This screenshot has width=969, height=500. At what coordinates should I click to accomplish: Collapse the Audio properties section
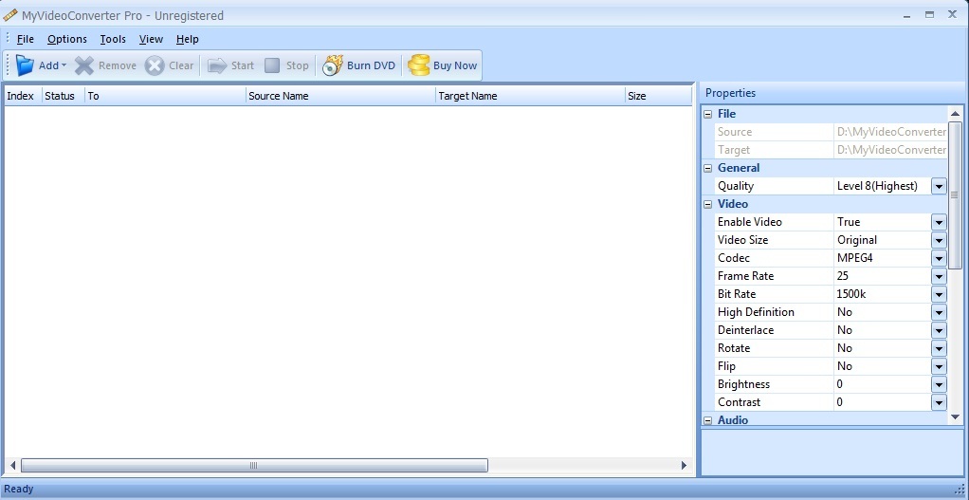coord(707,420)
